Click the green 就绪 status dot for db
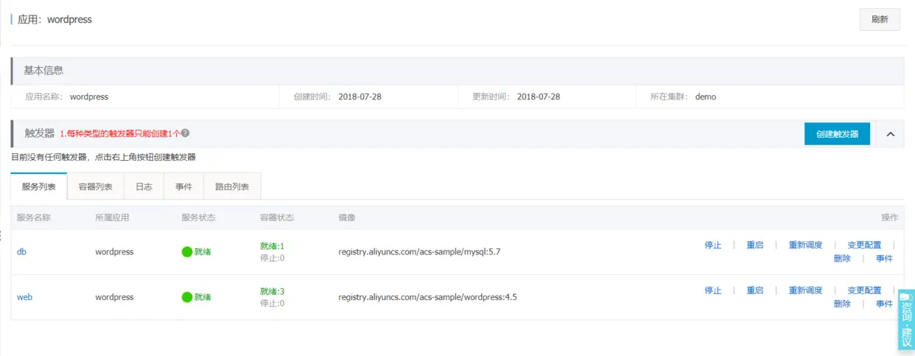This screenshot has height=356, width=915. click(187, 252)
